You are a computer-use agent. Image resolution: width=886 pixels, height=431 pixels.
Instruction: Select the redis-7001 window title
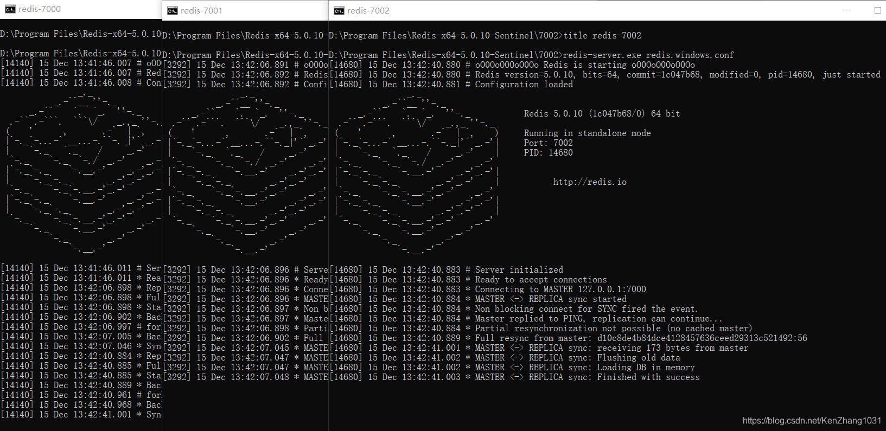(201, 11)
